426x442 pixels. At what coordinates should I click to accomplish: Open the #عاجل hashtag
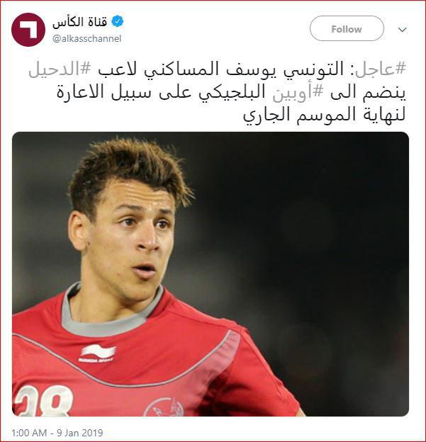coord(381,69)
